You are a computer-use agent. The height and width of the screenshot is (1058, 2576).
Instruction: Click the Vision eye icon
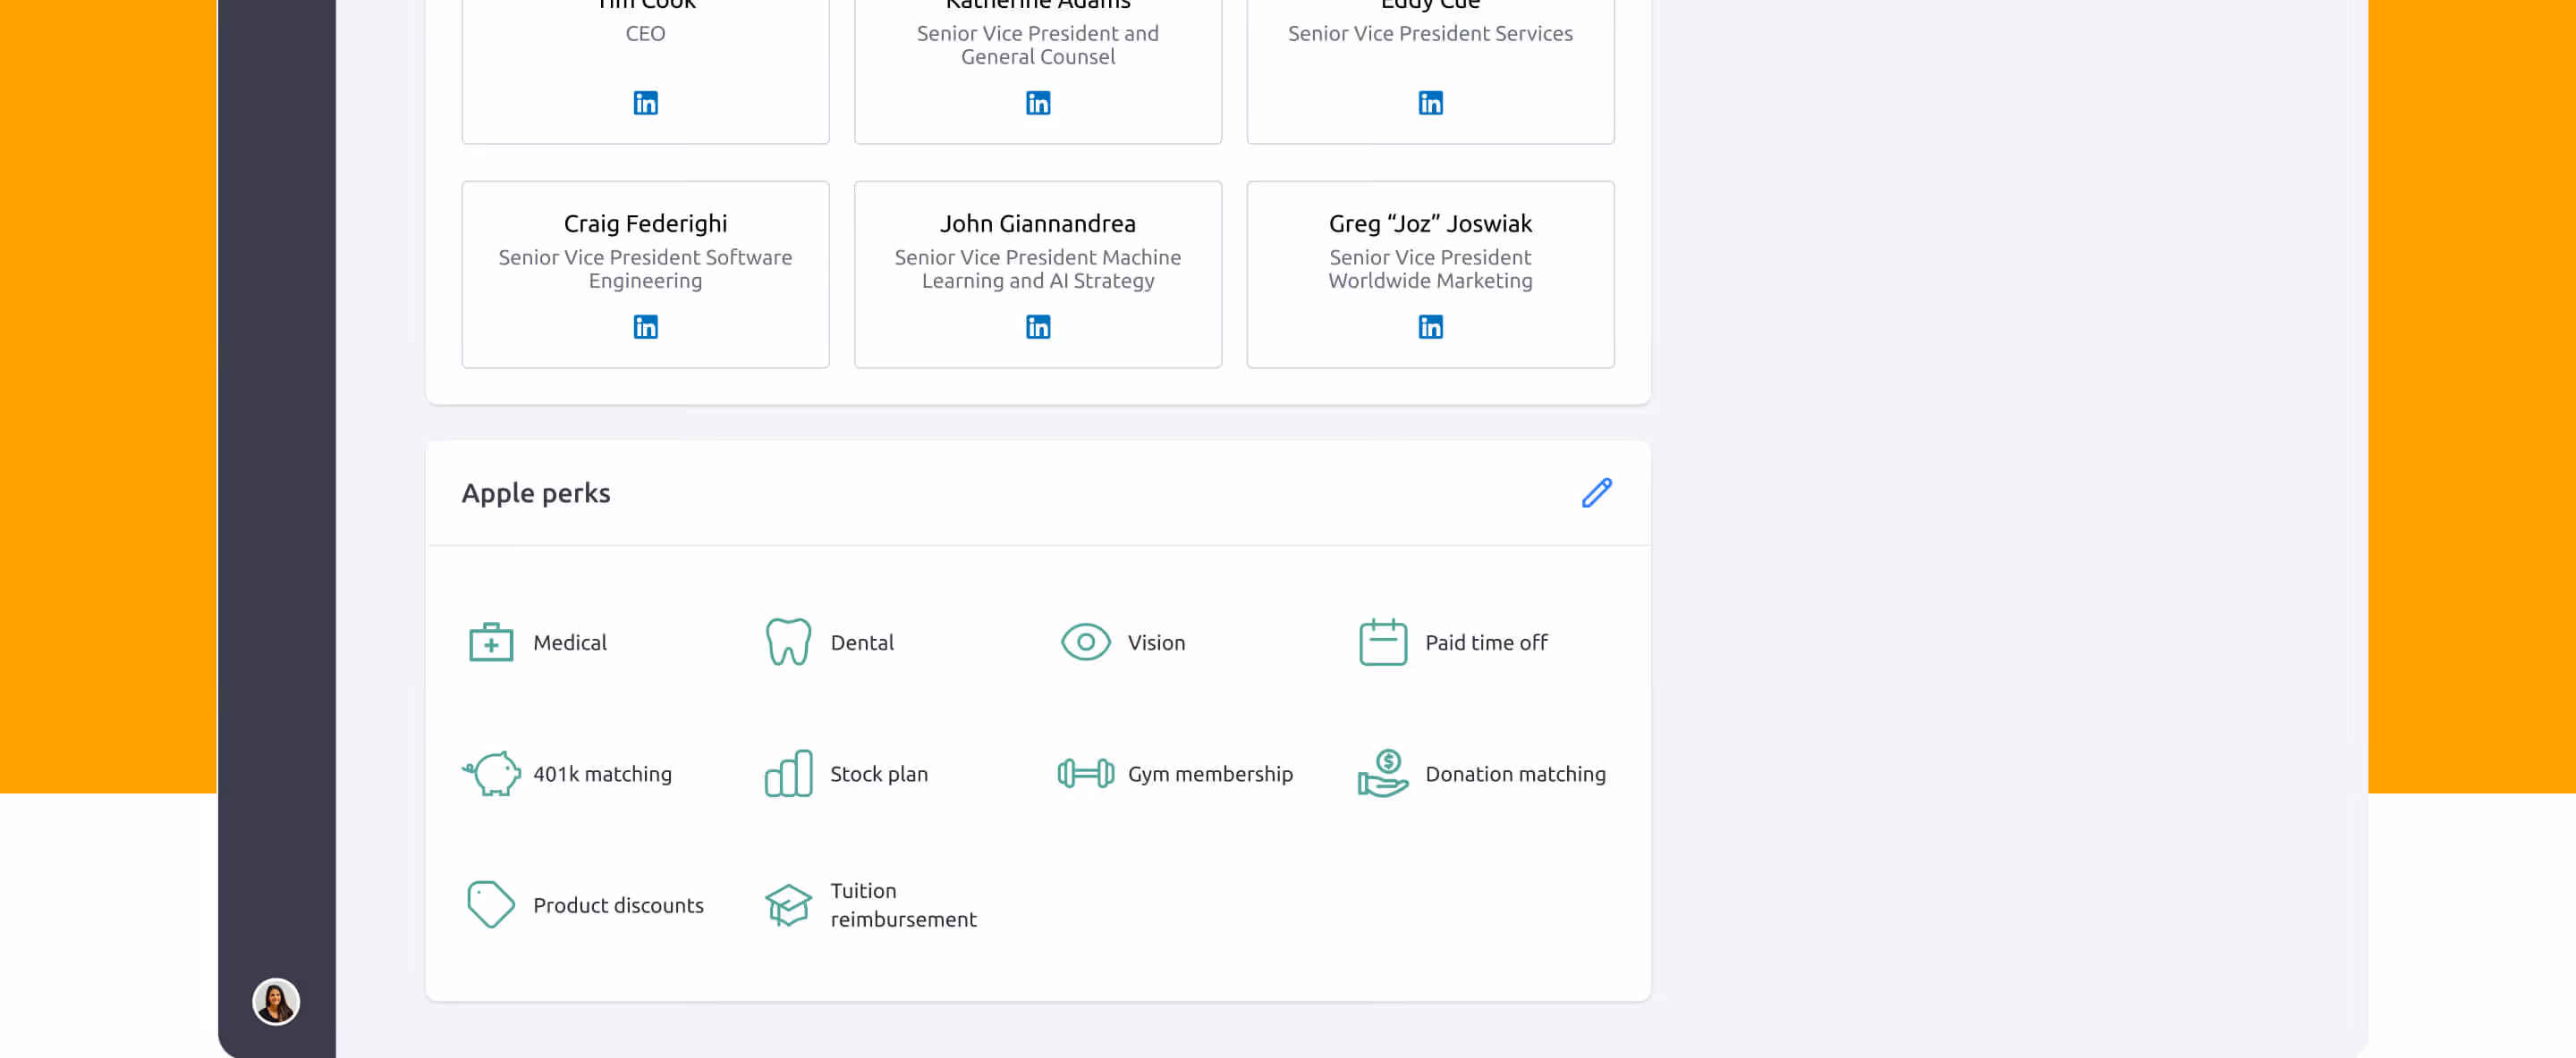1085,642
